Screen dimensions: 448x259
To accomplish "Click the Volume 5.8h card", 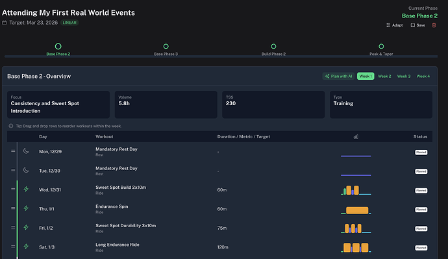I will coord(166,105).
